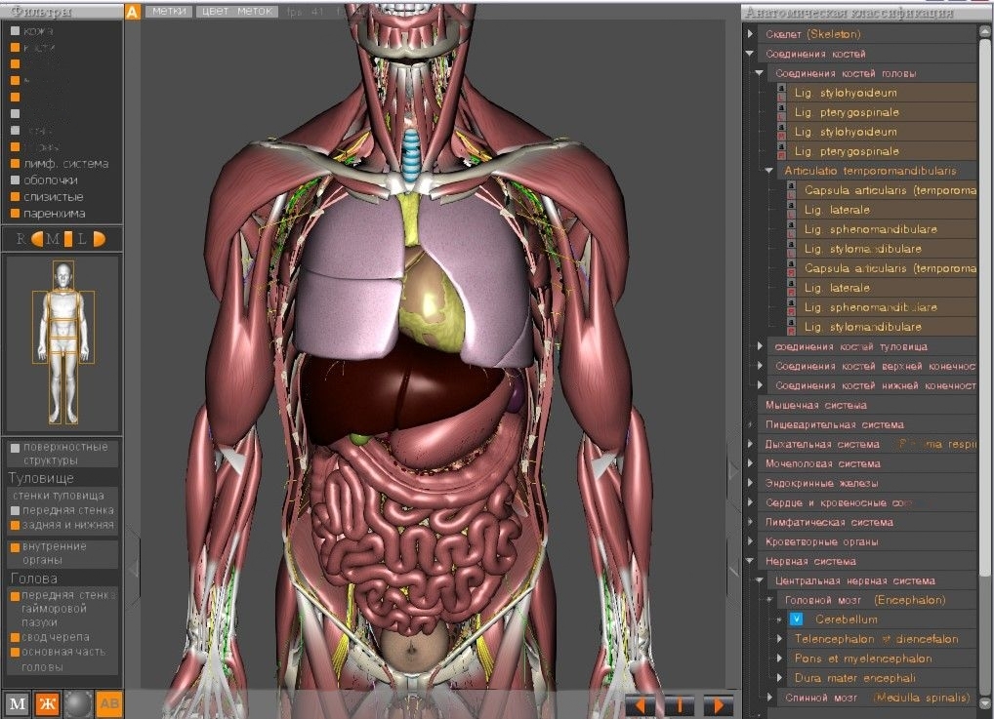Toggle the лимф. система filter checkbox

coord(16,164)
